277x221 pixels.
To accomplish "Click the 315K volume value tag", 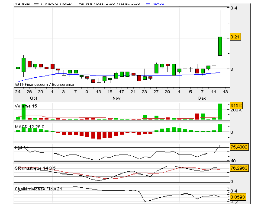I will pos(236,106).
